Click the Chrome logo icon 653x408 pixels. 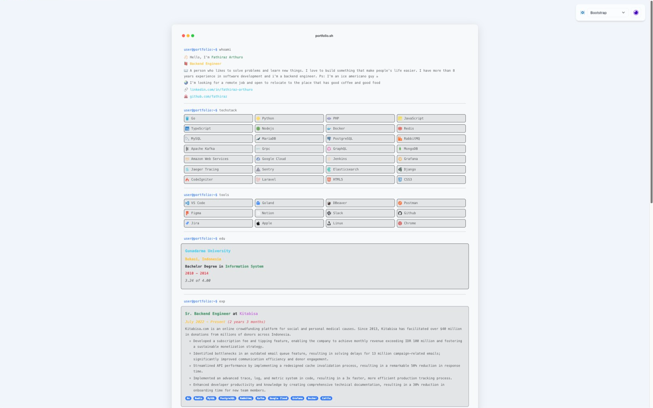400,223
